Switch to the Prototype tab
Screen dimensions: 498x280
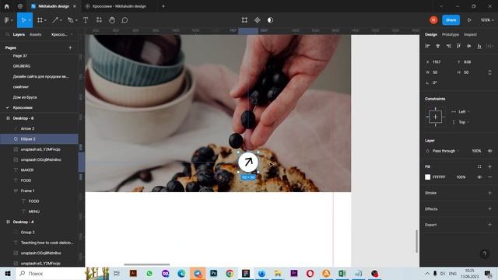click(x=451, y=34)
